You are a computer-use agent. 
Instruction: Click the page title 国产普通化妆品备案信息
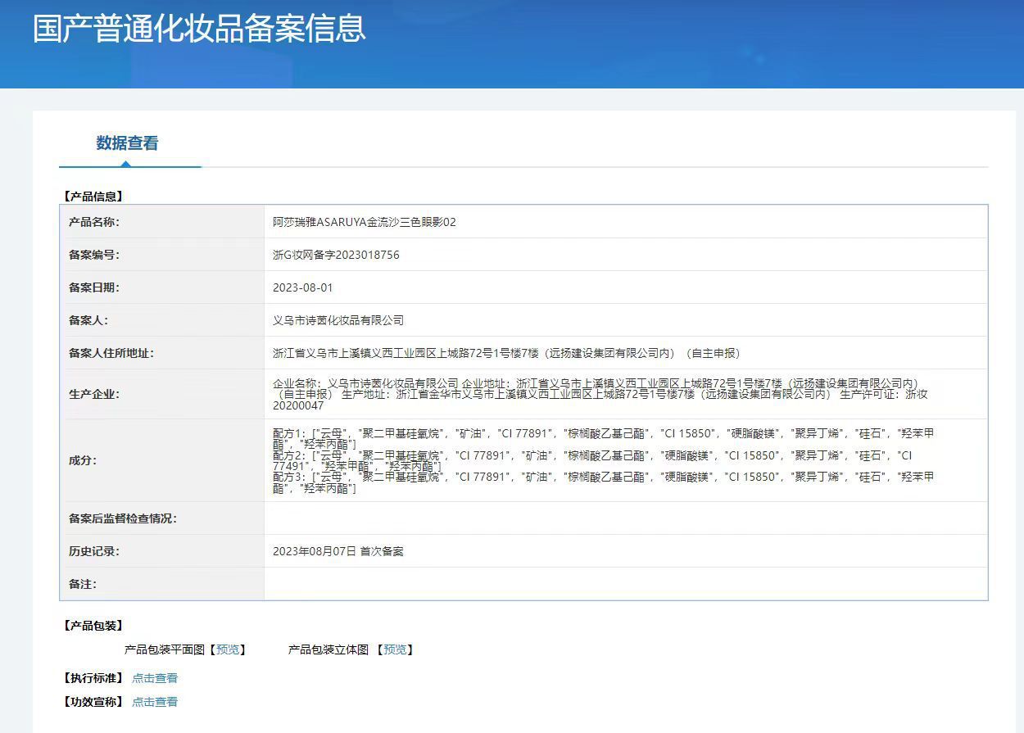pyautogui.click(x=199, y=29)
